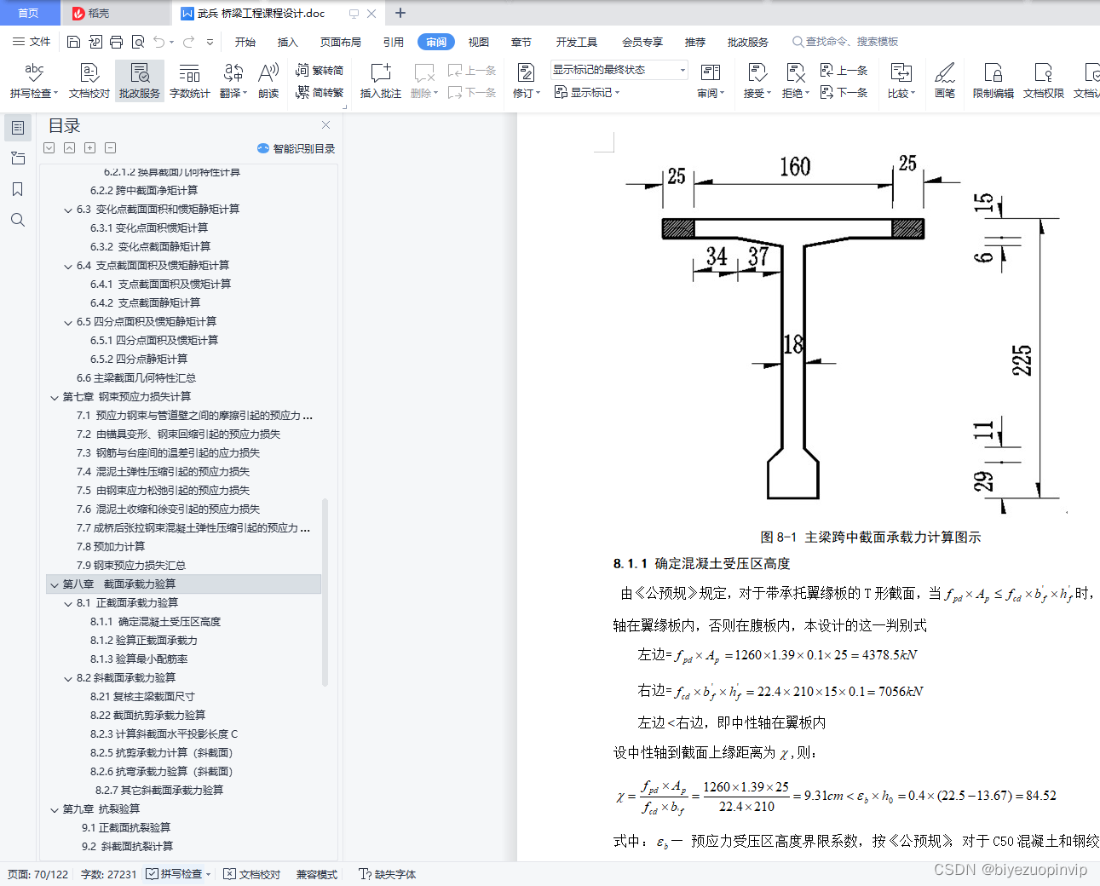1100x886 pixels.
Task: Collapse the 第八章 截面承载力验算 section
Action: pos(54,584)
